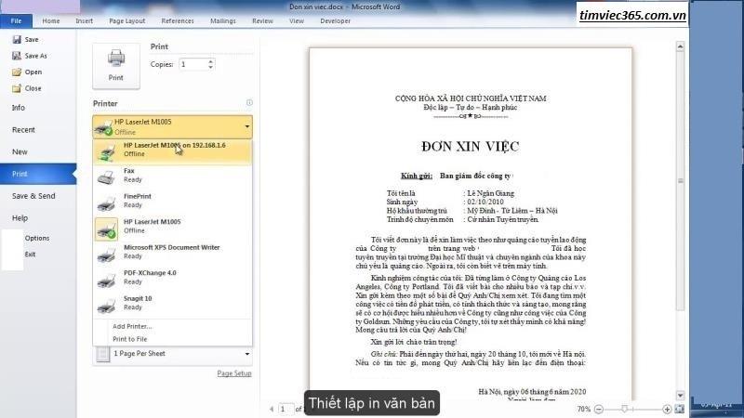This screenshot has height=418, width=744.
Task: Open the Save & Send backstage section
Action: pos(33,196)
